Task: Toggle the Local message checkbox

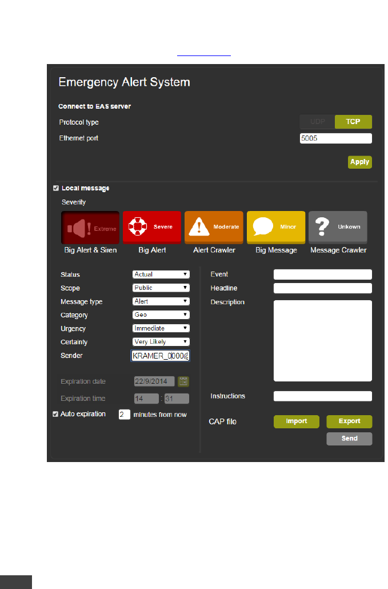Action: (x=56, y=188)
